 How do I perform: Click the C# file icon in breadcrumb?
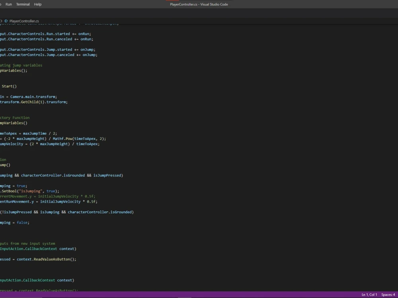[6, 21]
